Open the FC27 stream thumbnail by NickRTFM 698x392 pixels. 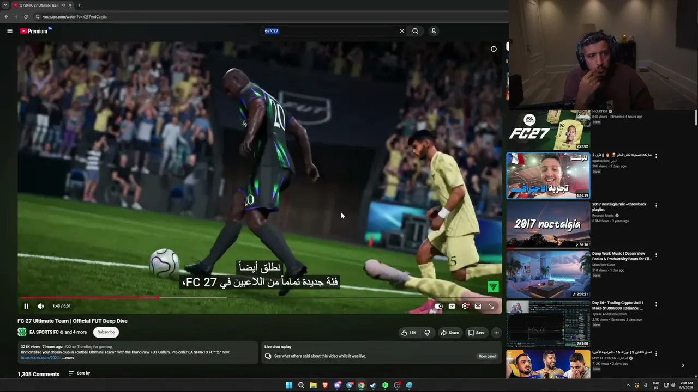point(548,130)
